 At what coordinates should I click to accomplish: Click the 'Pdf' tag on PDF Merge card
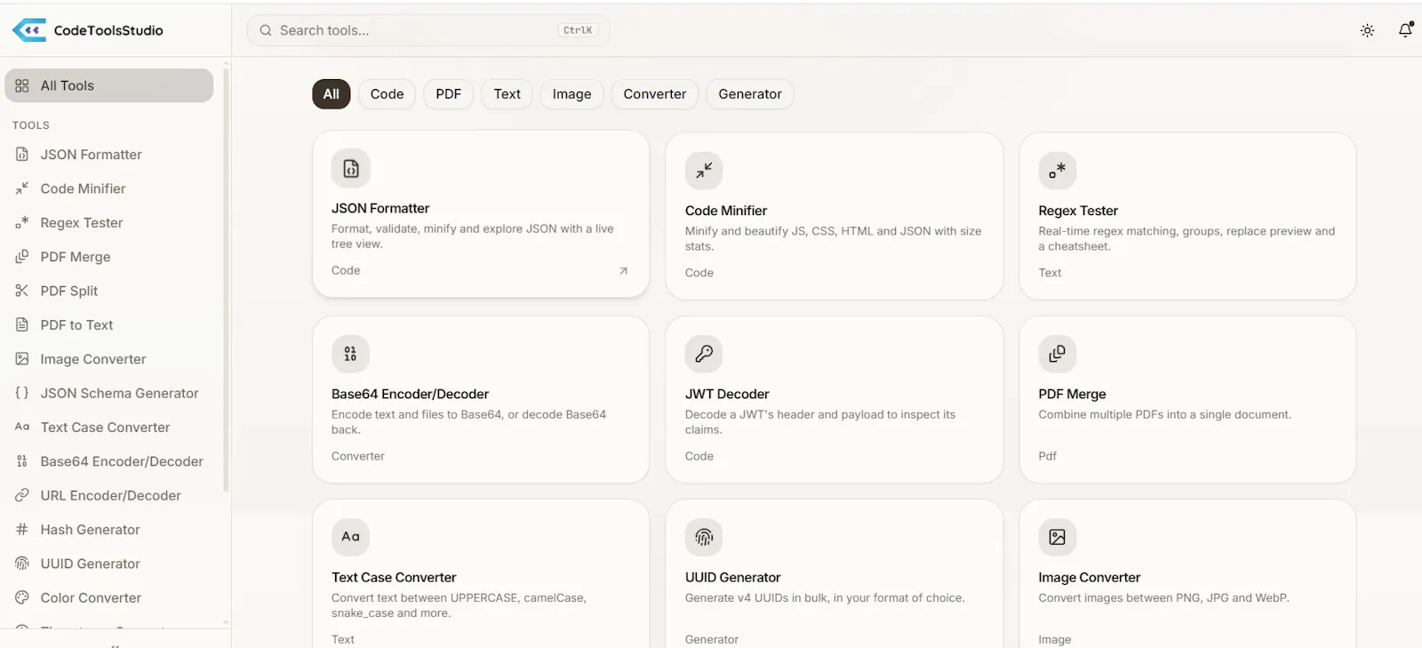(x=1048, y=456)
